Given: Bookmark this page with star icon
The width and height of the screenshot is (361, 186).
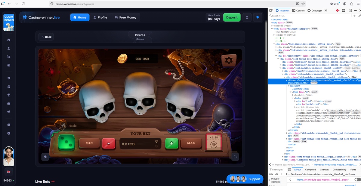Looking at the screenshot, I should coord(304,4).
